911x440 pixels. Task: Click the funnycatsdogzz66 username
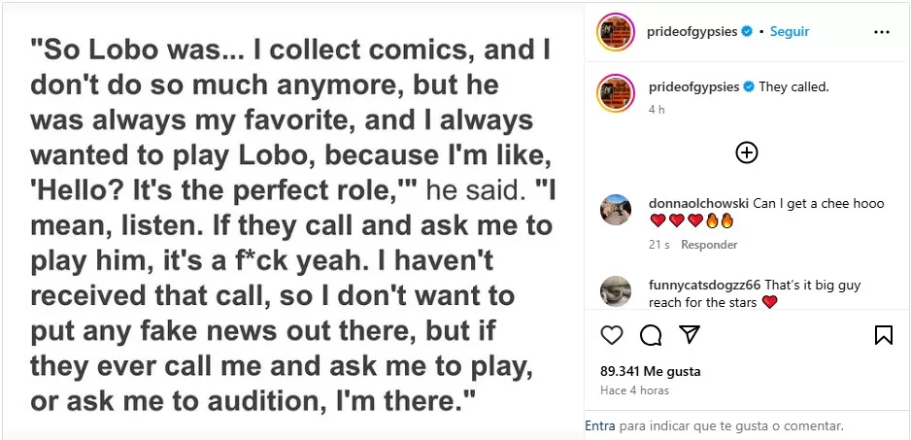705,286
